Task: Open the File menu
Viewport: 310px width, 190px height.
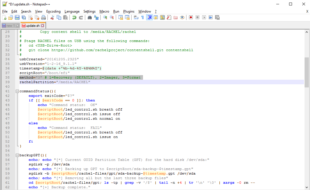Action: (x=5, y=11)
